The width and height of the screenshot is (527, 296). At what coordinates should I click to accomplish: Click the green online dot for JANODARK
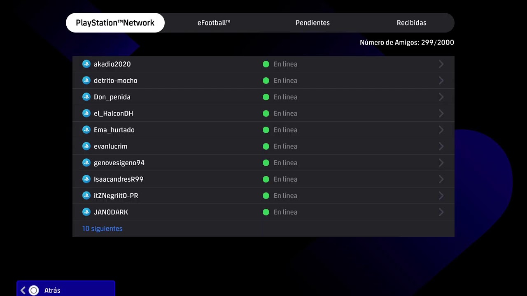point(266,212)
